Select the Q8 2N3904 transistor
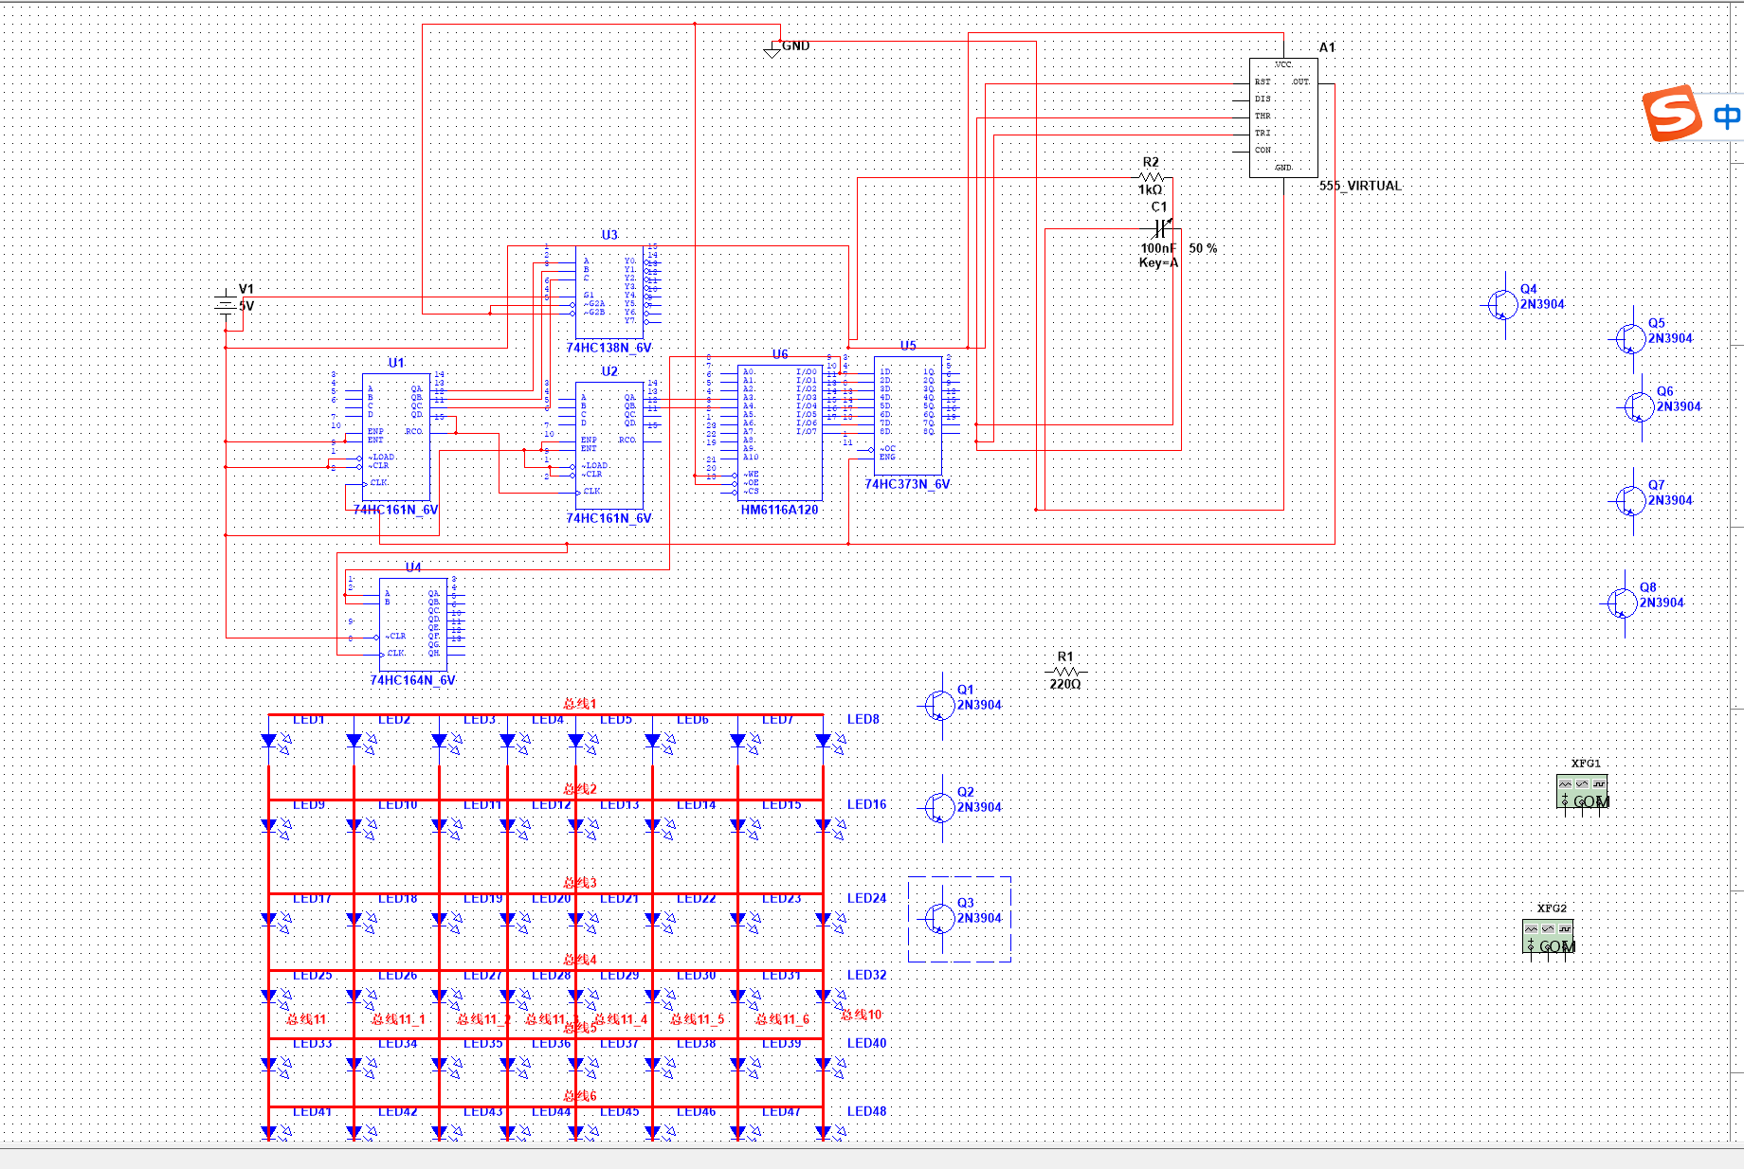Viewport: 1744px width, 1169px height. tap(1622, 602)
